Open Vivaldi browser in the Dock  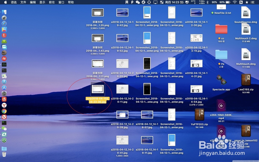click(x=4, y=117)
